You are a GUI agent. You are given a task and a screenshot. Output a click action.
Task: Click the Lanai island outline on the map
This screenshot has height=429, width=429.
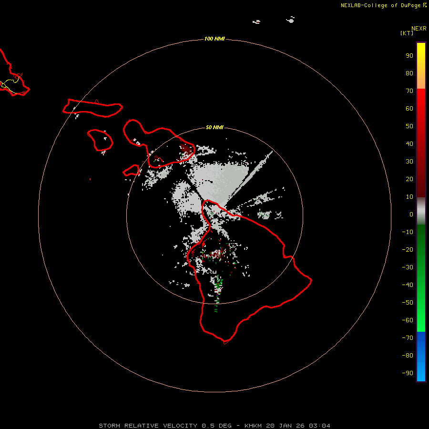[x=100, y=140]
